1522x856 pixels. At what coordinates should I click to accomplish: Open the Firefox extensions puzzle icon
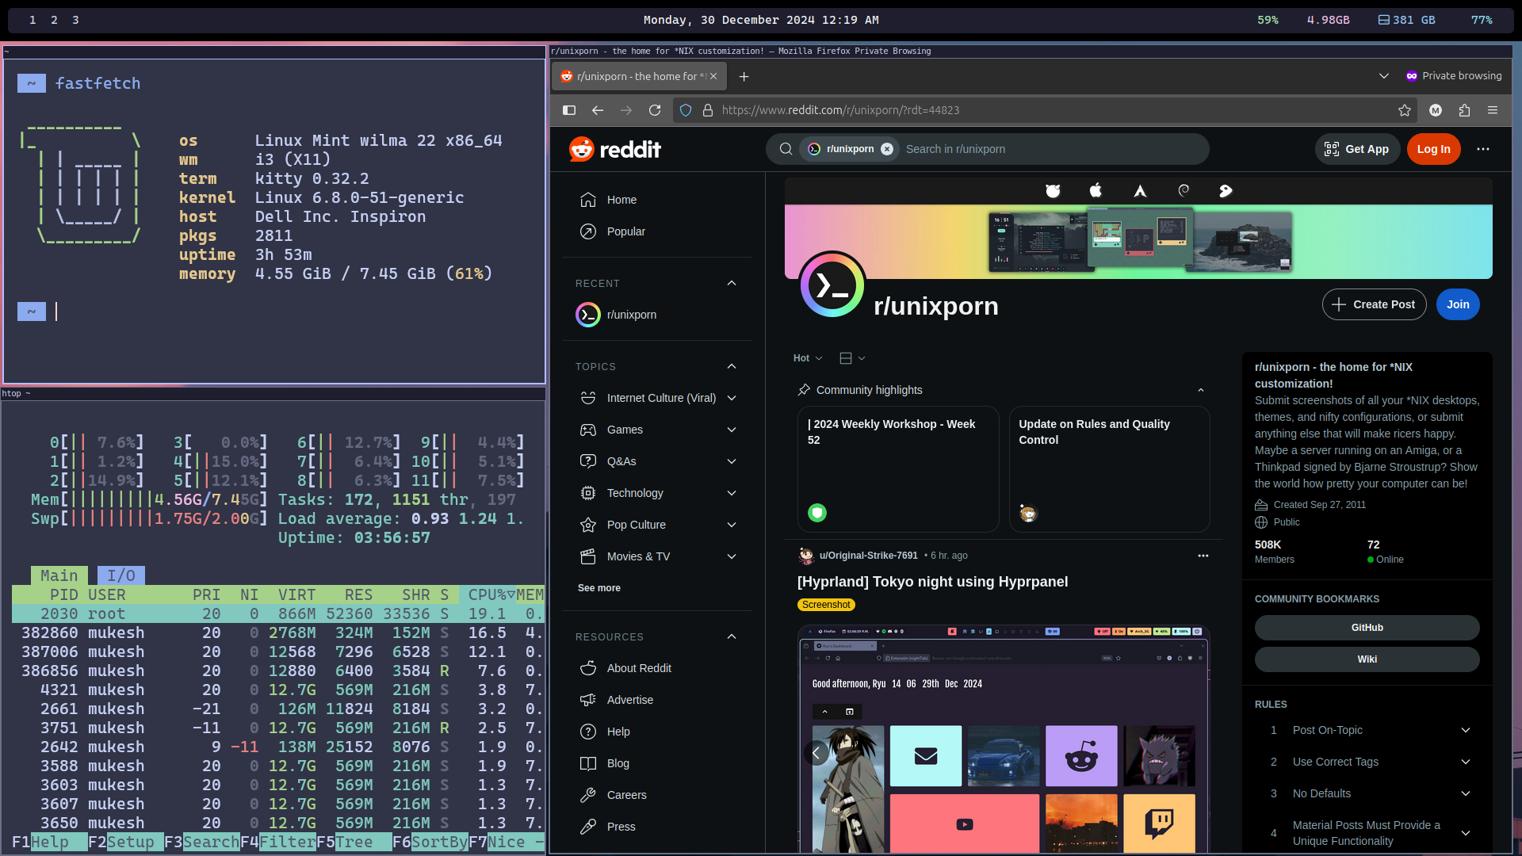[x=1464, y=110]
